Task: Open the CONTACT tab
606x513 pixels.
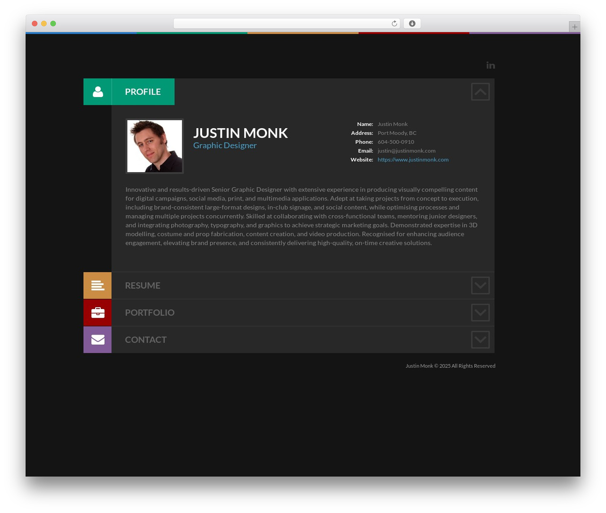Action: click(146, 339)
